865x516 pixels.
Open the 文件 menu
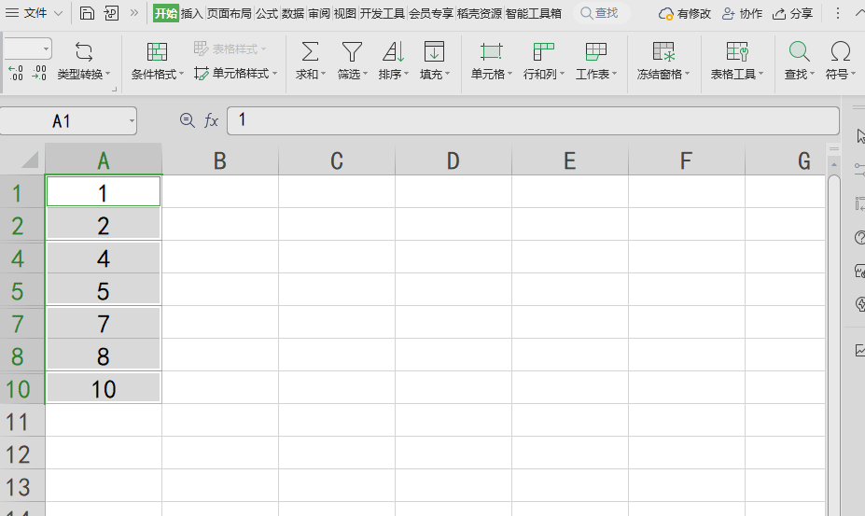pos(35,13)
